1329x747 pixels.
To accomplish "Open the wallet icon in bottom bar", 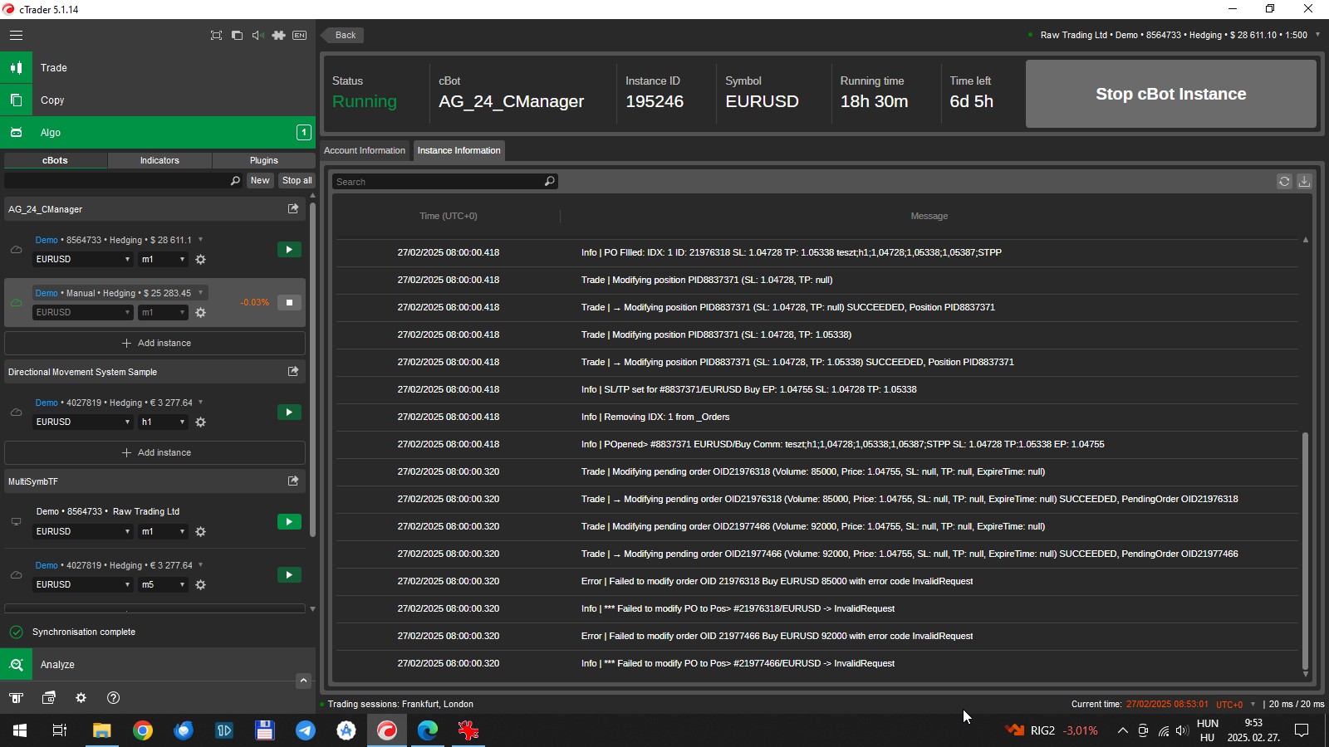I will click(x=49, y=698).
